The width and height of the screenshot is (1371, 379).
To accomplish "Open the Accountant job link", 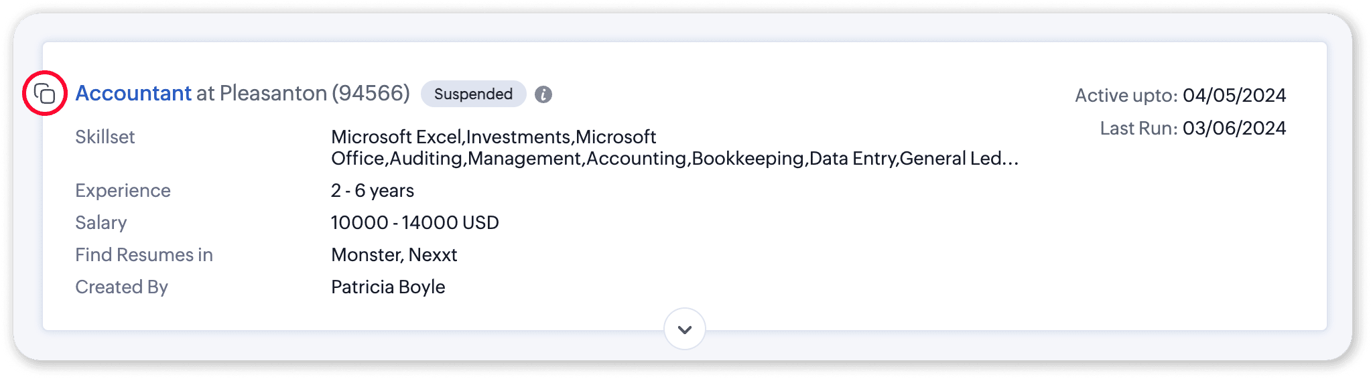I will [133, 93].
